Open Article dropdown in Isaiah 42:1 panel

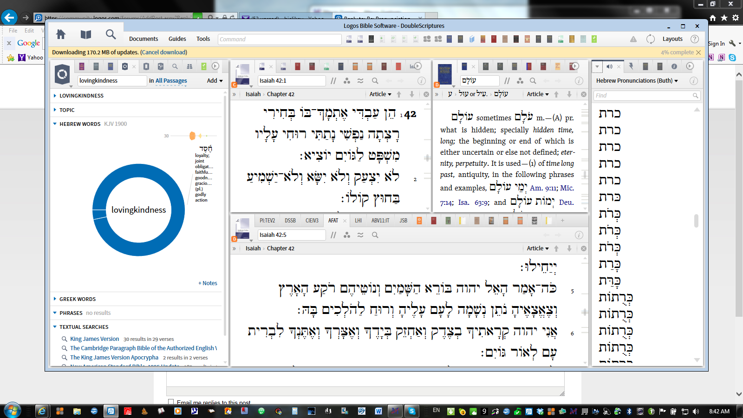(x=380, y=94)
